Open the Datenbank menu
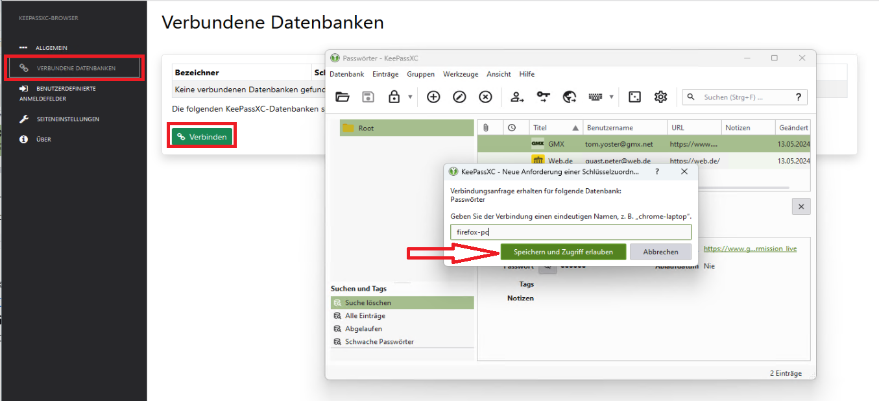Viewport: 879px width, 401px height. (x=347, y=74)
